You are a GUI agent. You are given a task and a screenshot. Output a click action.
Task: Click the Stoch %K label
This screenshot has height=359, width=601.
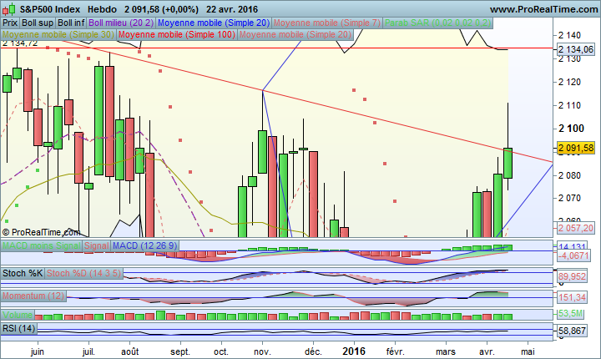[x=23, y=273]
